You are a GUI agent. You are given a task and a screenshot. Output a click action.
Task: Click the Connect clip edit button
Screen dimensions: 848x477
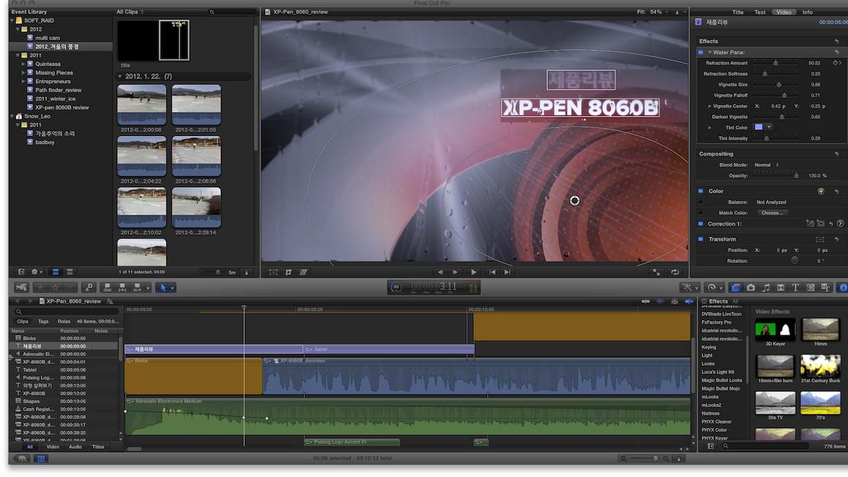click(x=108, y=287)
